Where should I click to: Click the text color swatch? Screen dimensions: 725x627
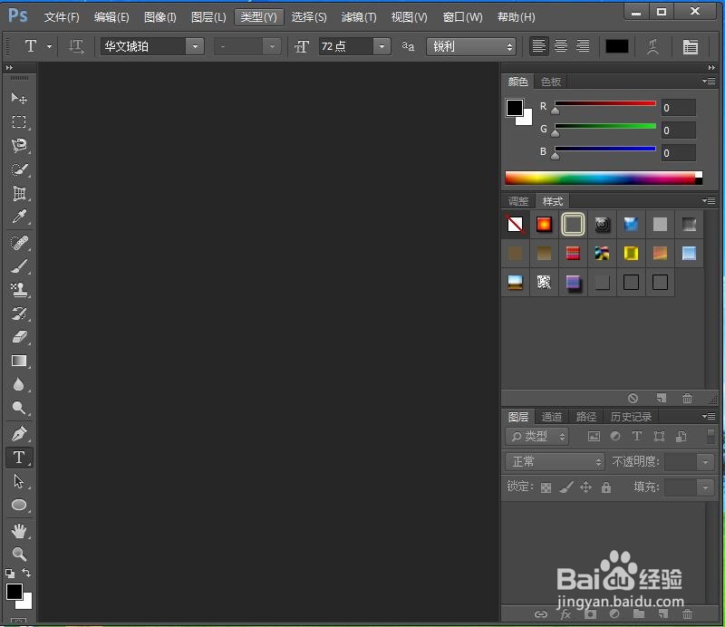[x=617, y=46]
